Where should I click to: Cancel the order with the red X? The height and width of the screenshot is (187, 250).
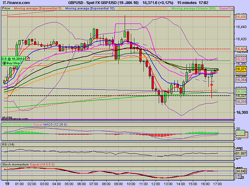(x=28, y=59)
